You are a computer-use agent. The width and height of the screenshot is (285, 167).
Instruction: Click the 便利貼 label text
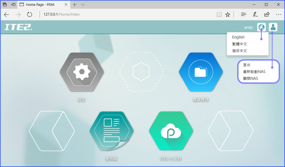(112, 159)
